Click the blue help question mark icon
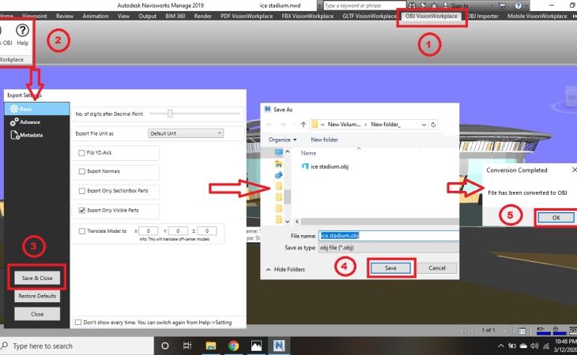This screenshot has width=577, height=355. click(x=519, y=6)
